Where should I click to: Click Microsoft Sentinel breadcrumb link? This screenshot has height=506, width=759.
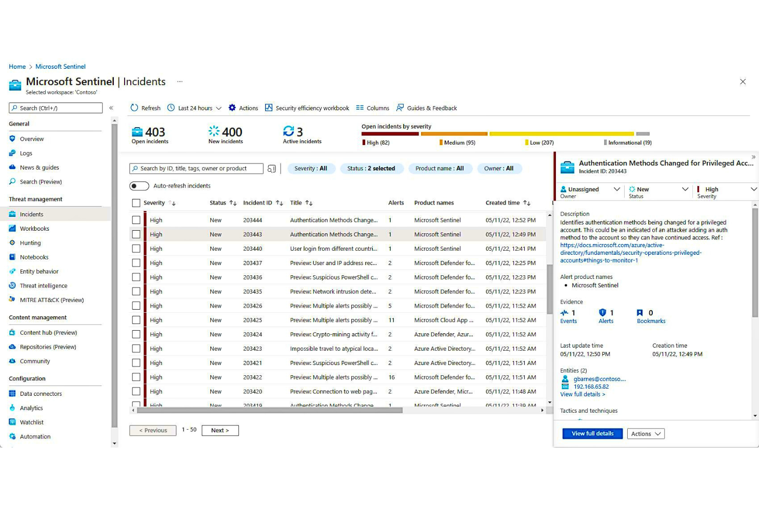(61, 67)
